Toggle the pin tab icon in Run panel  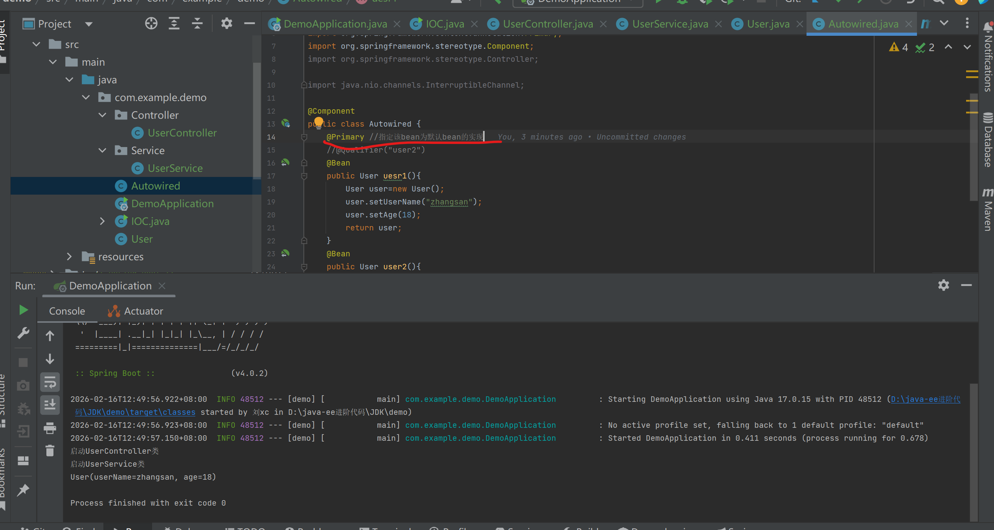coord(23,490)
